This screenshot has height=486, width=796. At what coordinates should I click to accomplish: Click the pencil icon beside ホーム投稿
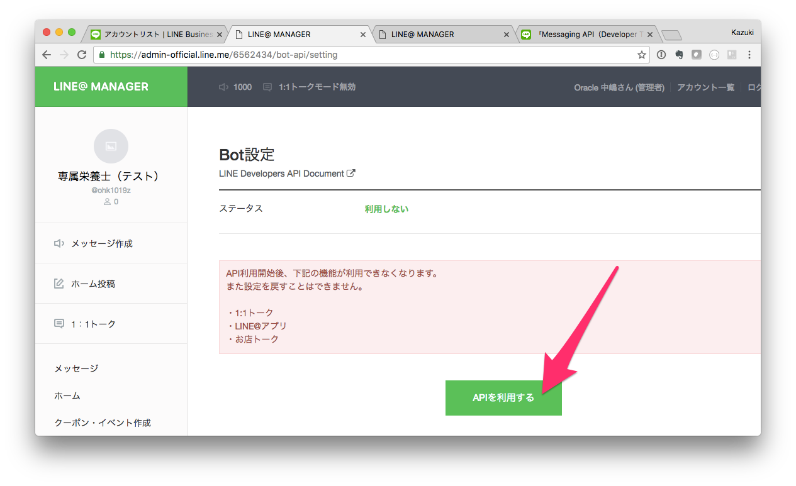(59, 284)
